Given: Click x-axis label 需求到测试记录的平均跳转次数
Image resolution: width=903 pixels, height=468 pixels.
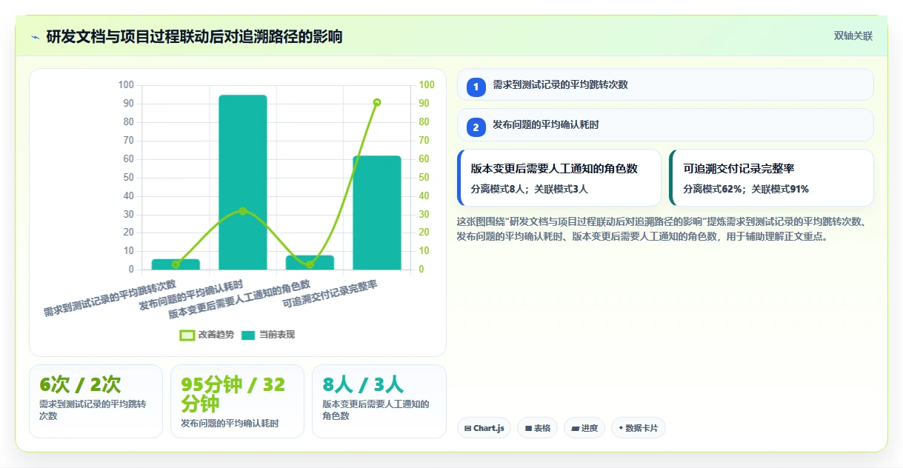Looking at the screenshot, I should pos(110,298).
